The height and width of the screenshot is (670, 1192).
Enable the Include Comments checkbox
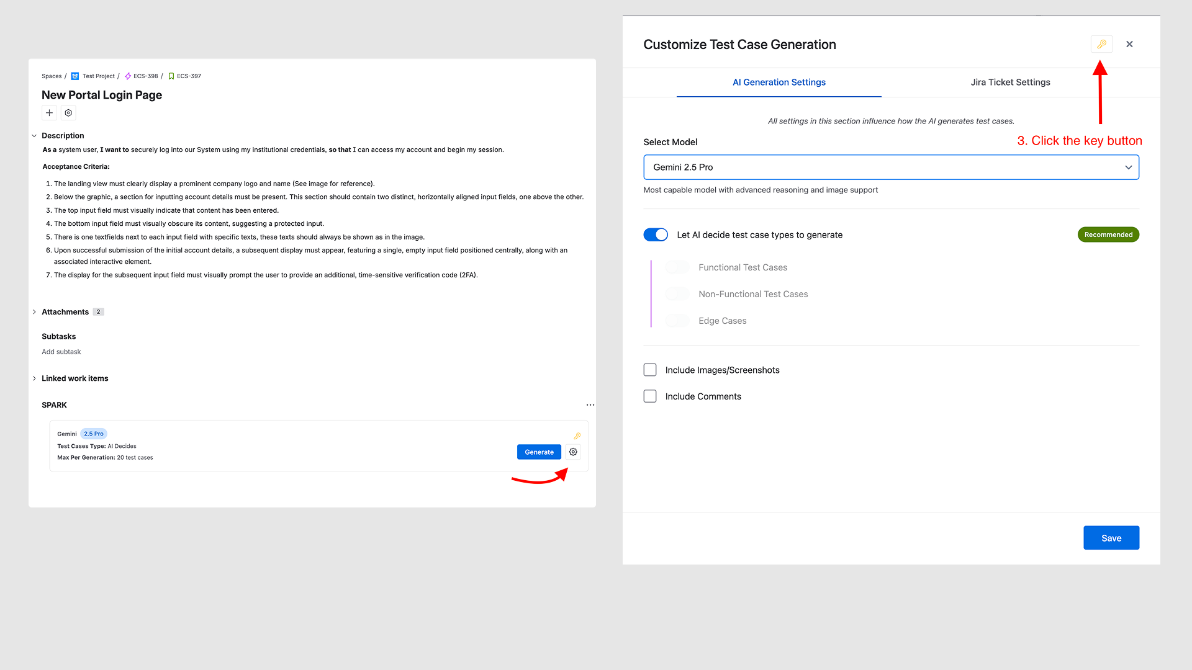coord(649,396)
